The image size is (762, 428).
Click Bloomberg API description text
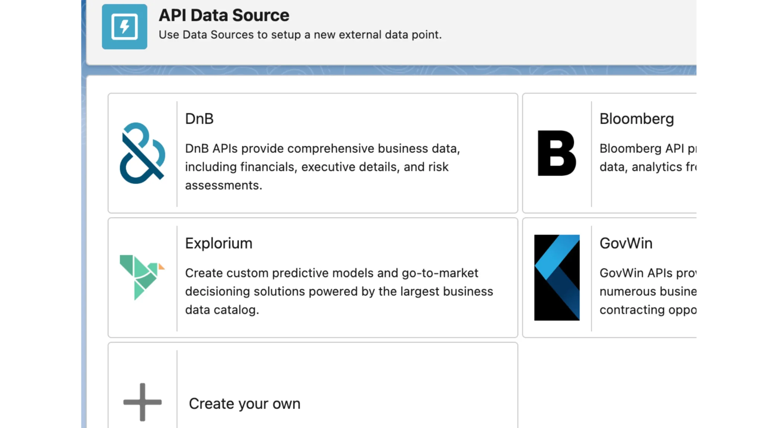(x=648, y=158)
